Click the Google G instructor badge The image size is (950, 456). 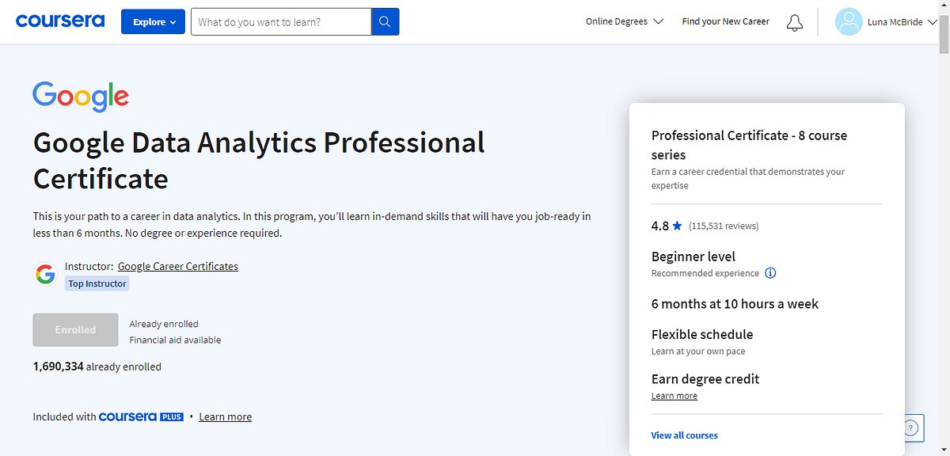point(45,273)
